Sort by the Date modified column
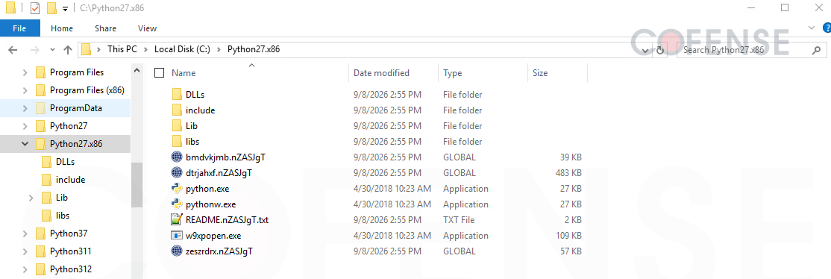Viewport: 831px width, 279px height. coord(381,73)
